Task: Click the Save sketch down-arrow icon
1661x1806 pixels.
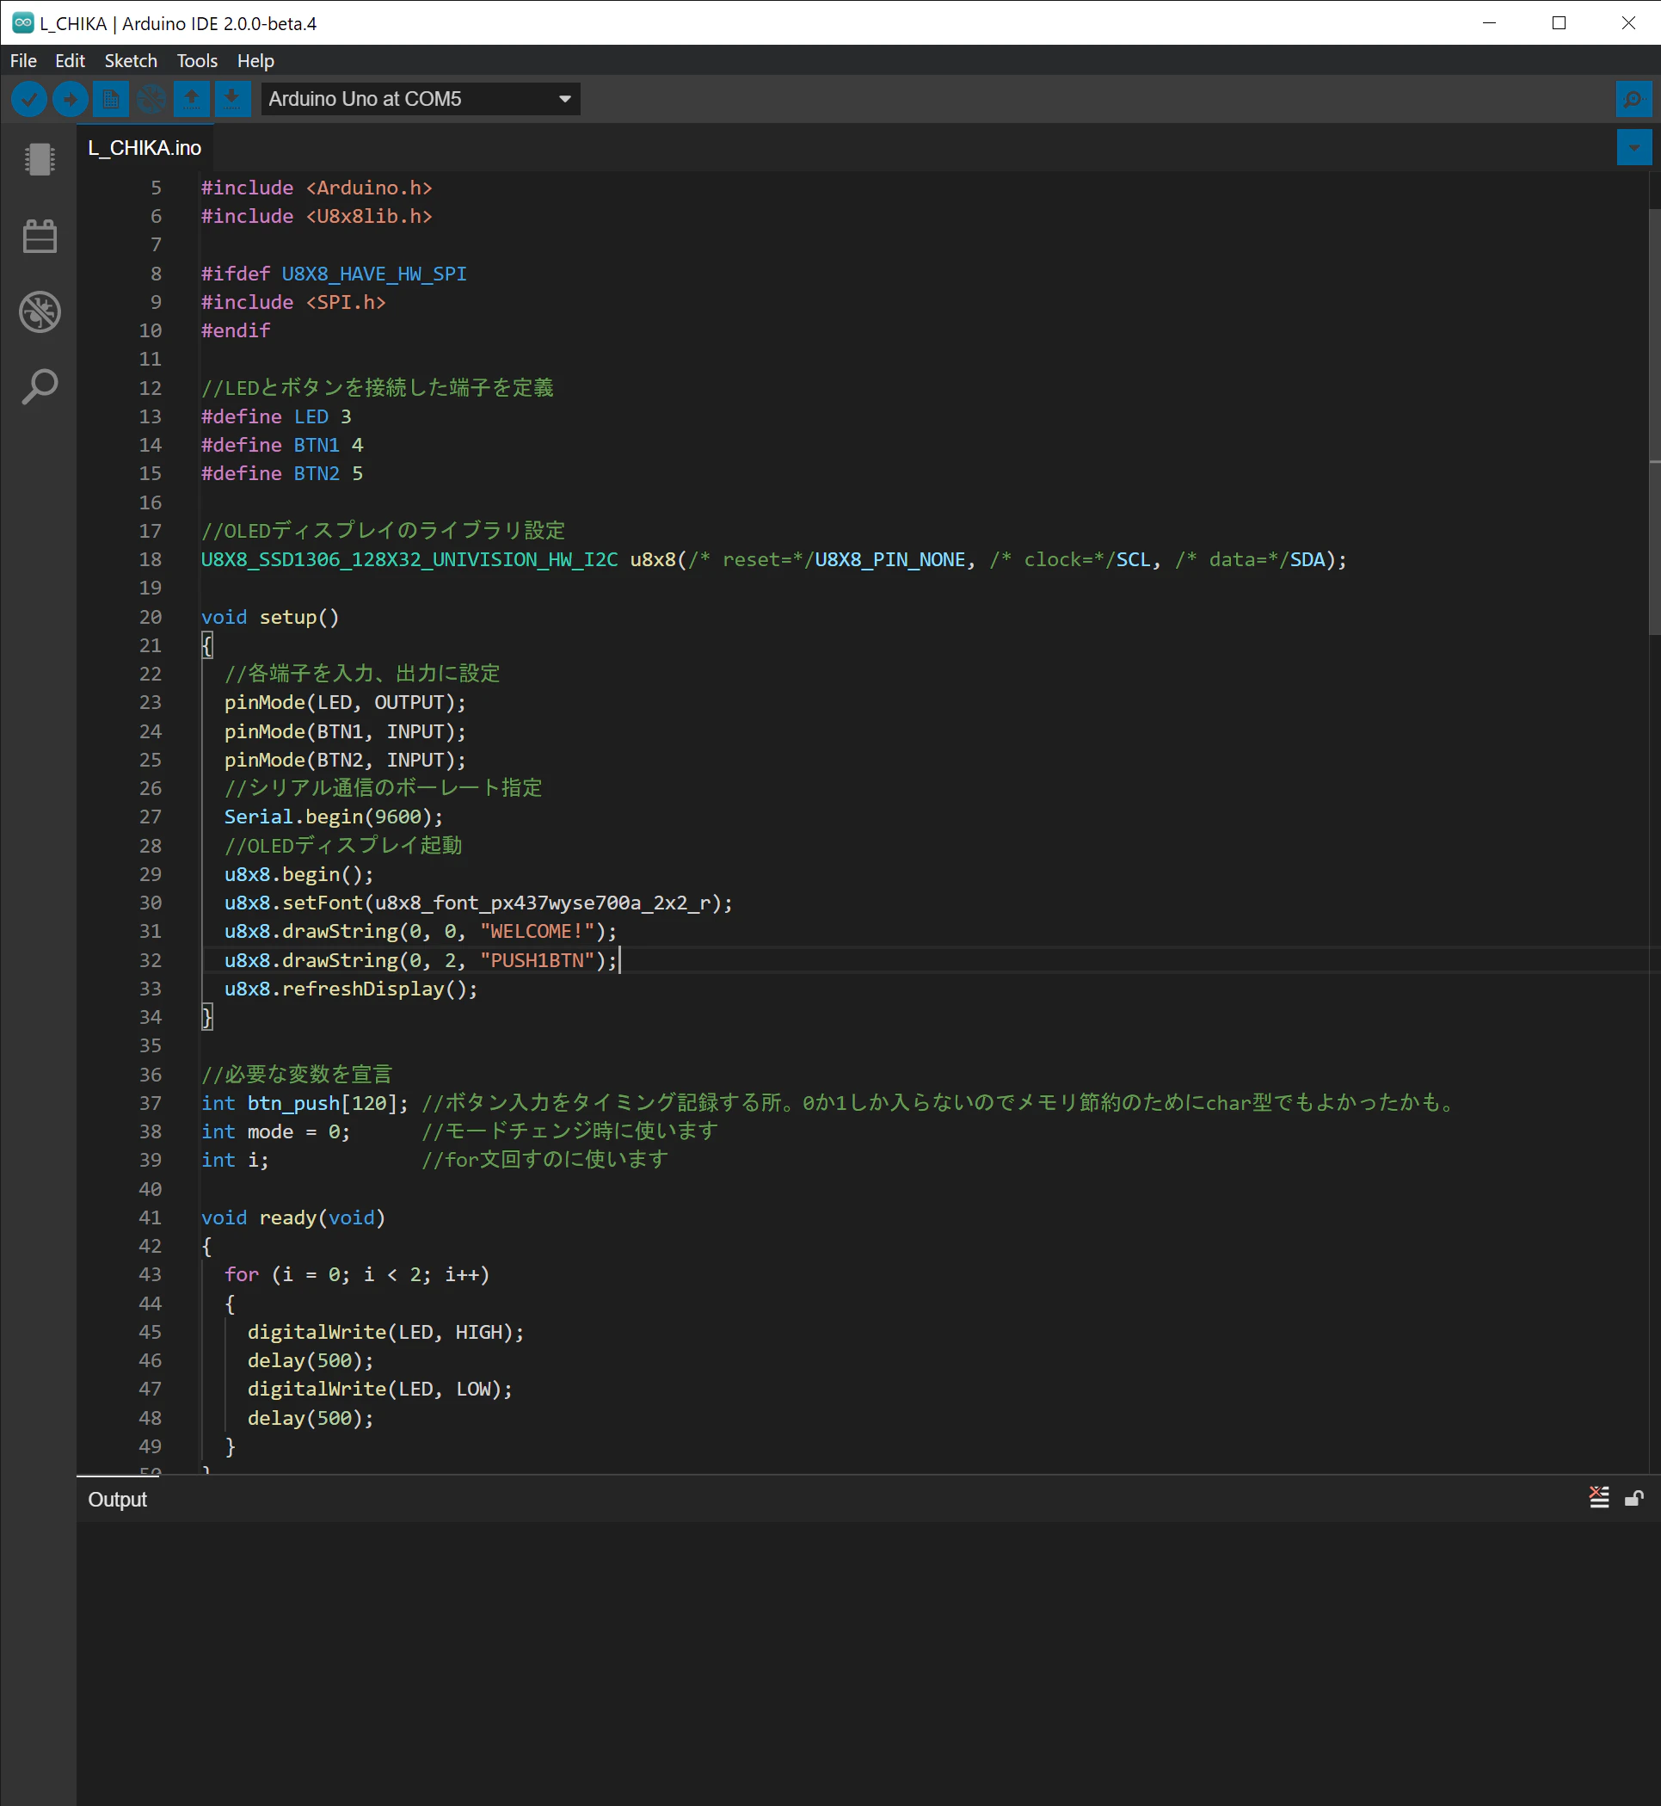Action: pos(232,99)
